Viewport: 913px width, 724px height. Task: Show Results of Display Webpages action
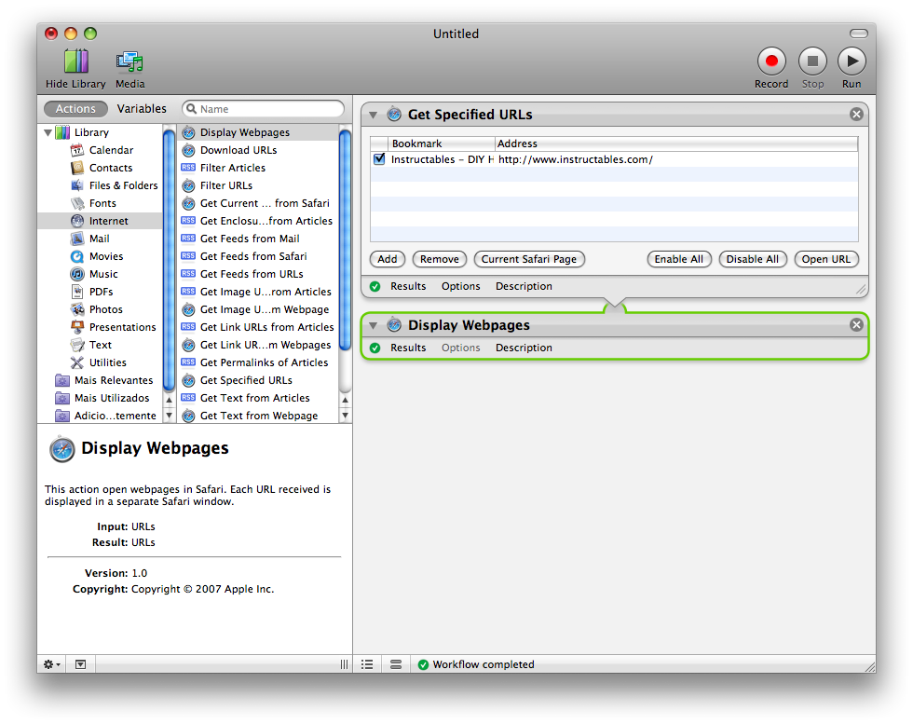click(x=408, y=348)
